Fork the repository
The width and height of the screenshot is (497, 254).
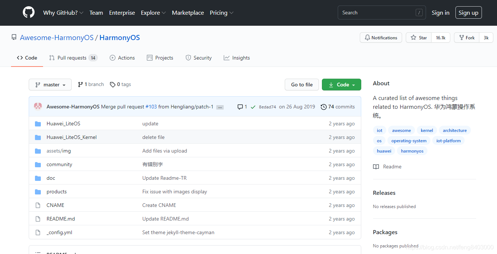pos(467,37)
